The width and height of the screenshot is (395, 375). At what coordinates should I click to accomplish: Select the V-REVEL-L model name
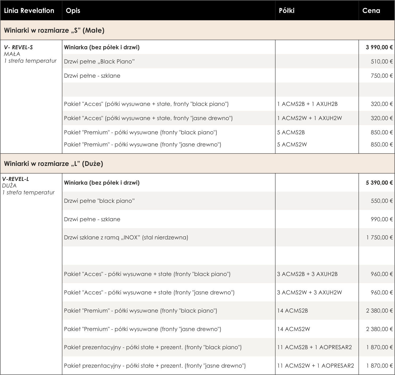[x=16, y=179]
